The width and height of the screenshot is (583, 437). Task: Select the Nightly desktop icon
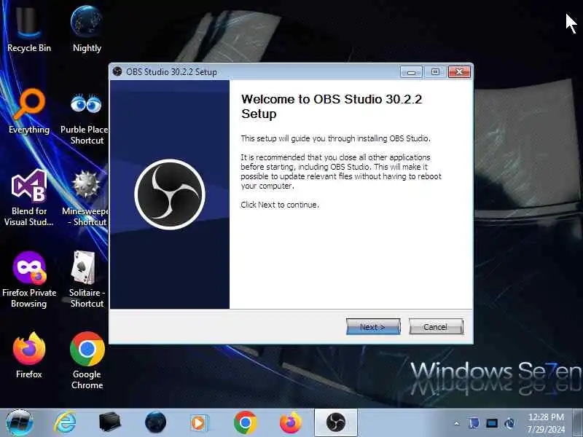(x=87, y=31)
